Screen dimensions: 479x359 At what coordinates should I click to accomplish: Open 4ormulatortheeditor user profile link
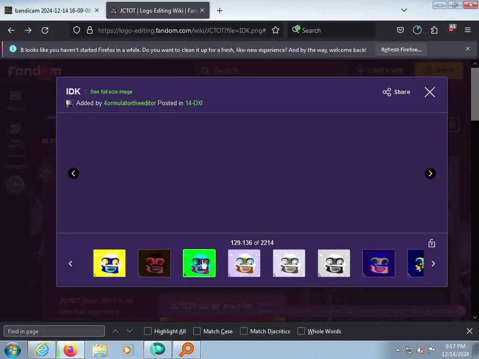(x=130, y=103)
